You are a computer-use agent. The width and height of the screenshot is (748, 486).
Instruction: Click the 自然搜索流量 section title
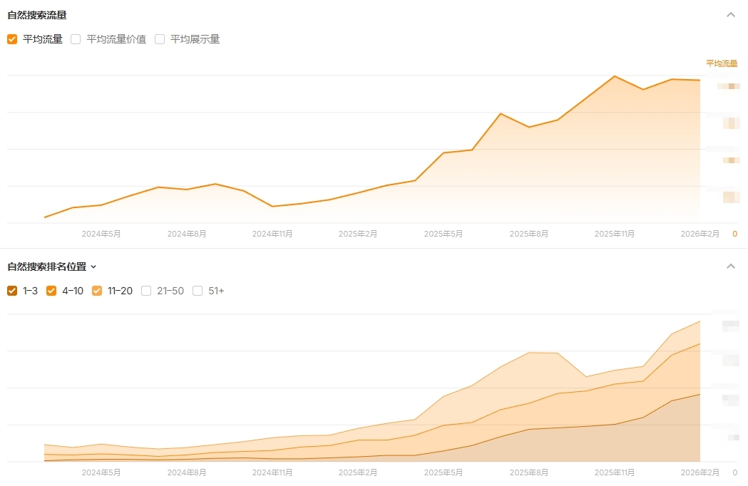[x=37, y=15]
